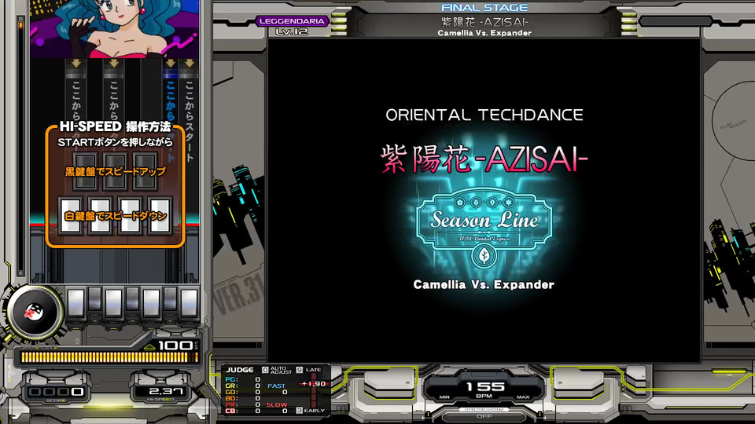Click the PR judgement row
Screen dimensions: 755x424
[243, 405]
